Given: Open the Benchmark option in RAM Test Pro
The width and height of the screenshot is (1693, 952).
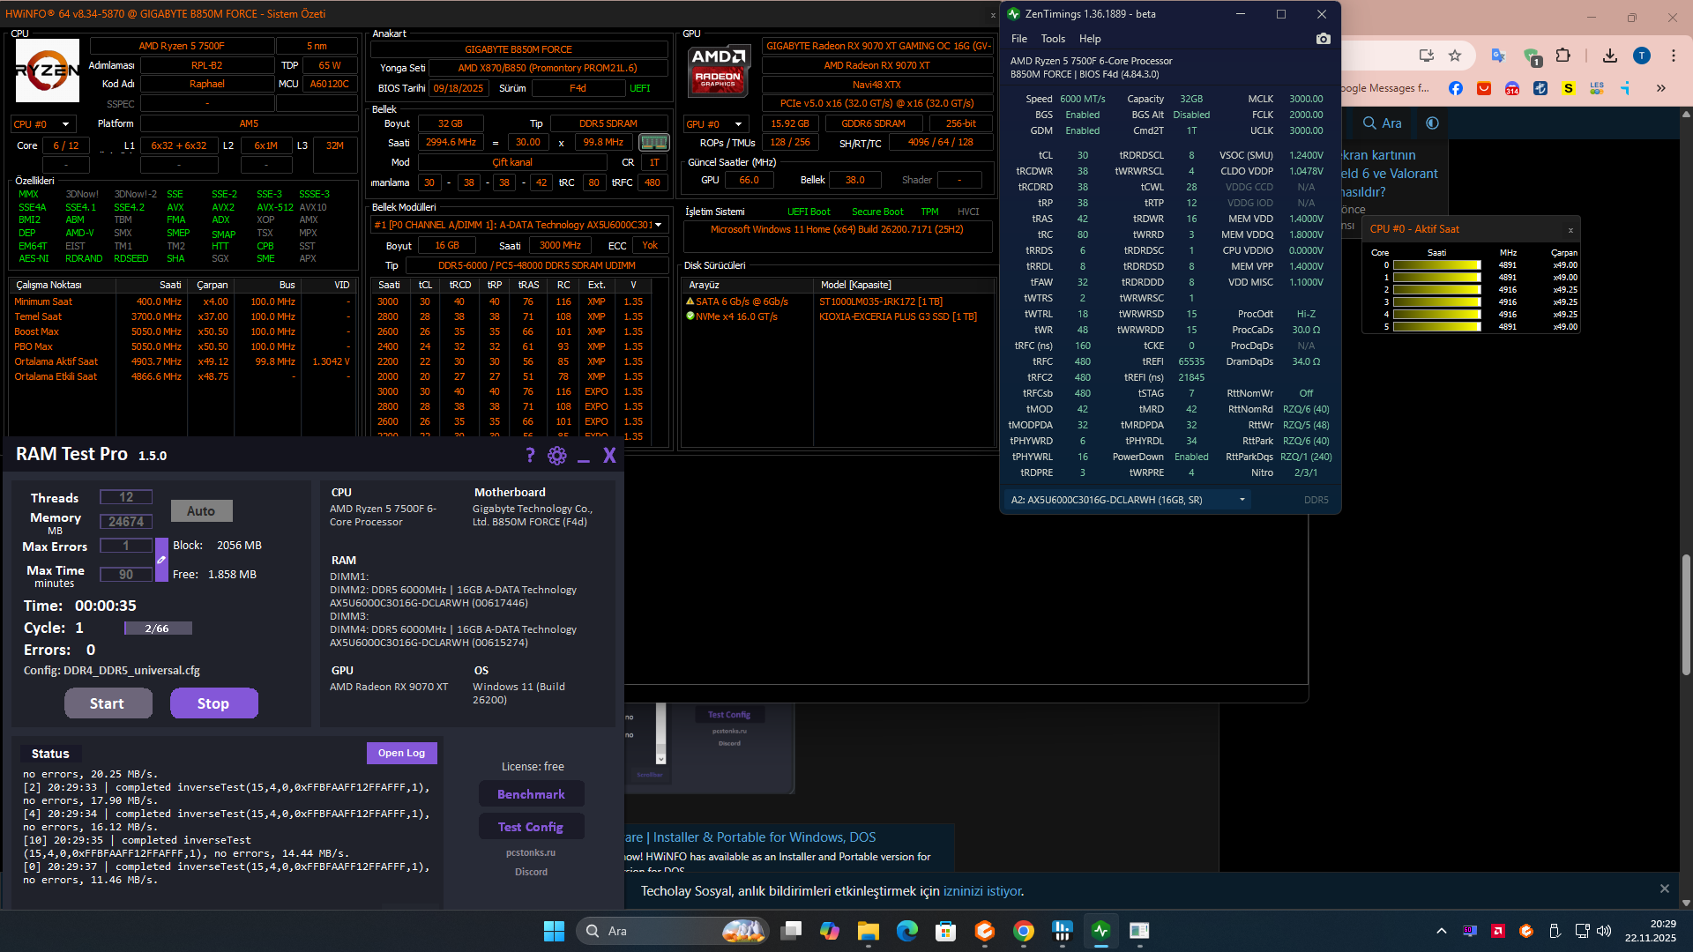Looking at the screenshot, I should [x=531, y=794].
